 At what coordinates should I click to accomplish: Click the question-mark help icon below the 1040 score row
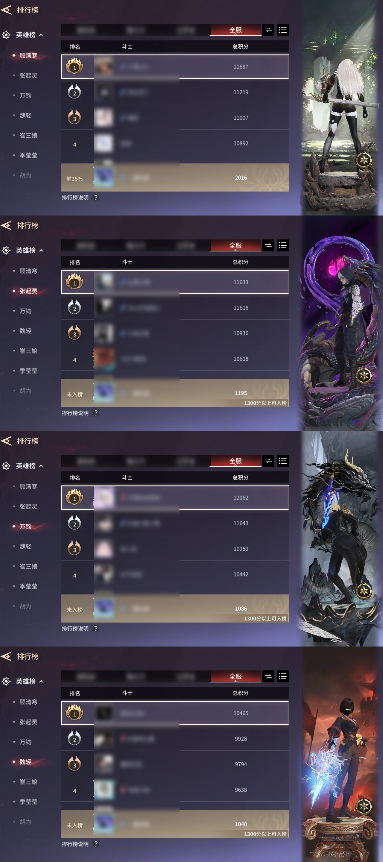tap(96, 844)
